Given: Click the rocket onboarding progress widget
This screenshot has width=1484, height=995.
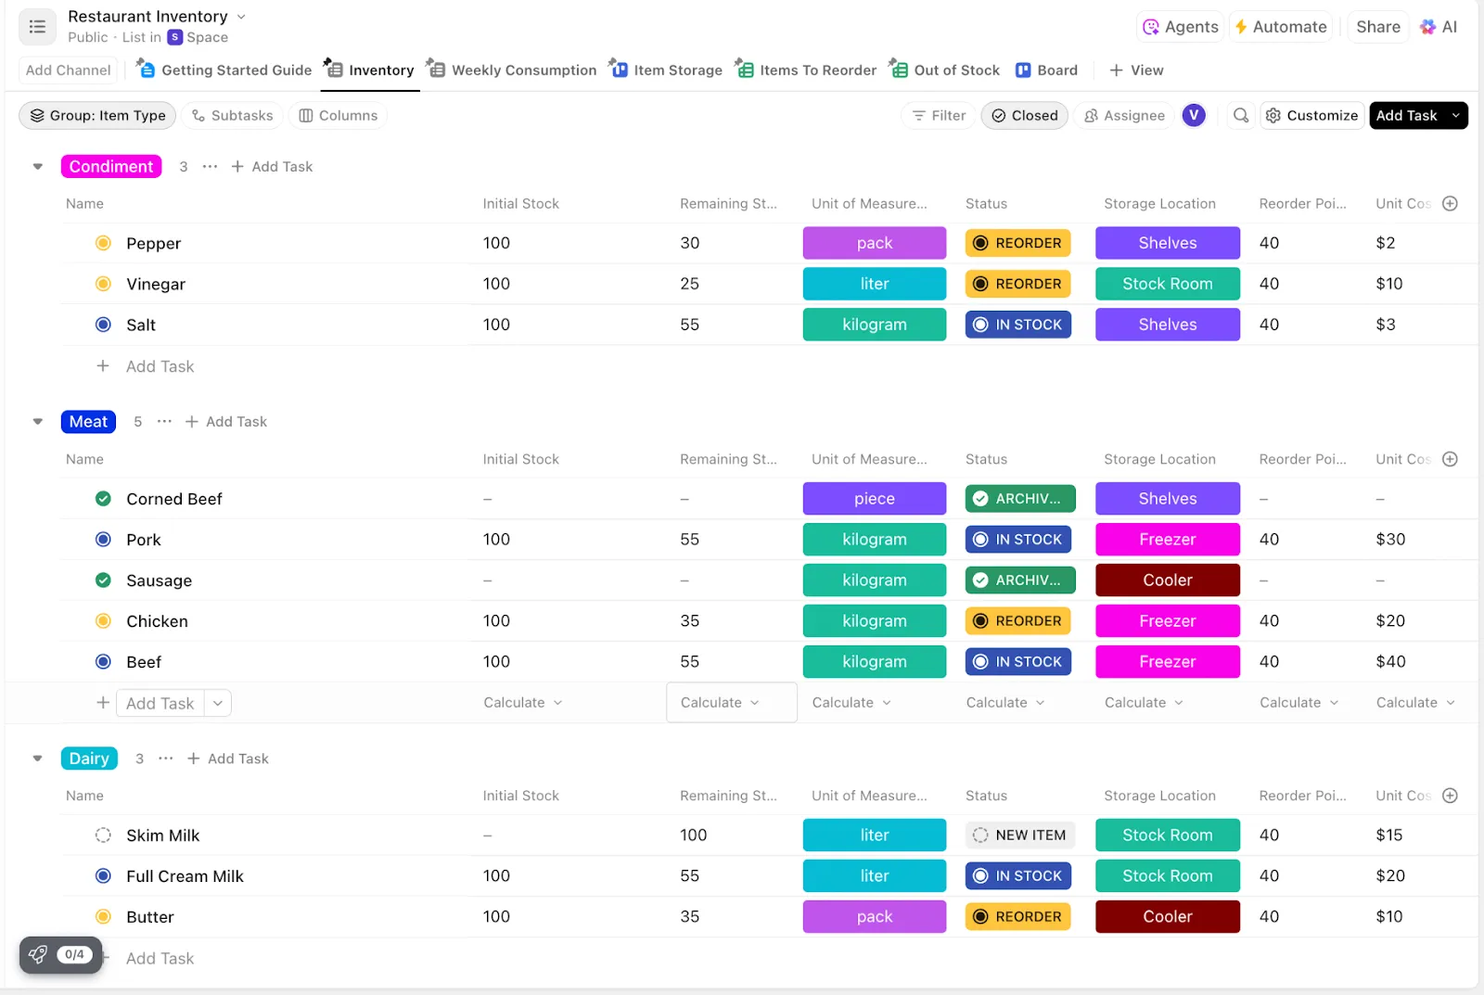Looking at the screenshot, I should [x=61, y=955].
